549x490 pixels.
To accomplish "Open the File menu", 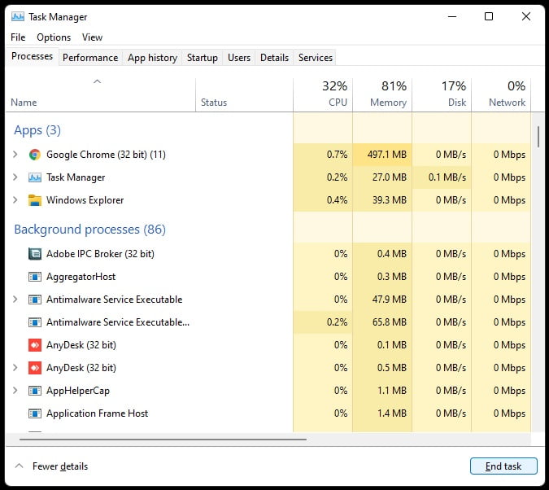I will click(x=18, y=37).
